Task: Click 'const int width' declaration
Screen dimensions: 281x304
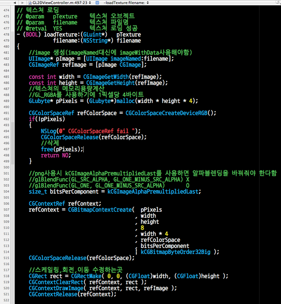Action: [52, 77]
